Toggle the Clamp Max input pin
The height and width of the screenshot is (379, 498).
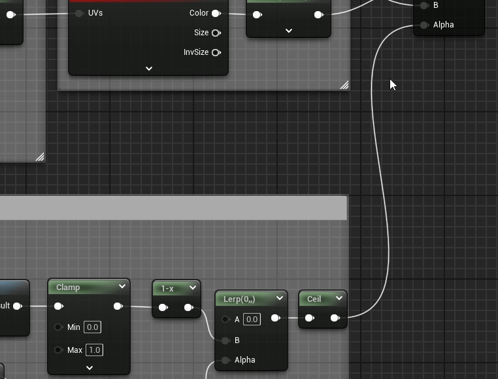click(59, 350)
